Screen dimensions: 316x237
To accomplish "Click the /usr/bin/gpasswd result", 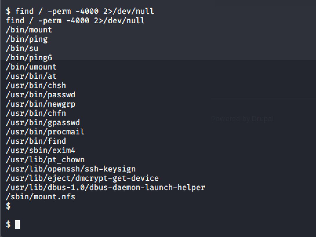I will (x=43, y=123).
